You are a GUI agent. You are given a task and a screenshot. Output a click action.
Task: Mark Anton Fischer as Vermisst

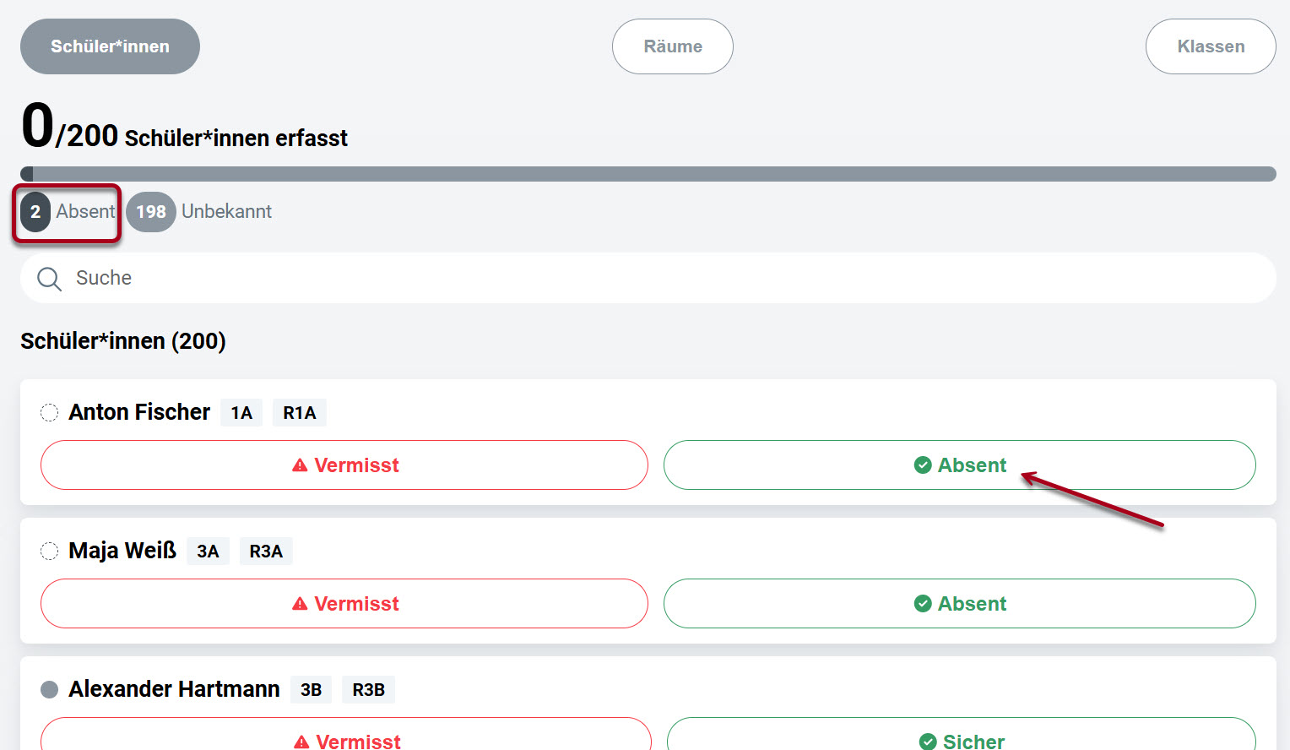click(344, 465)
